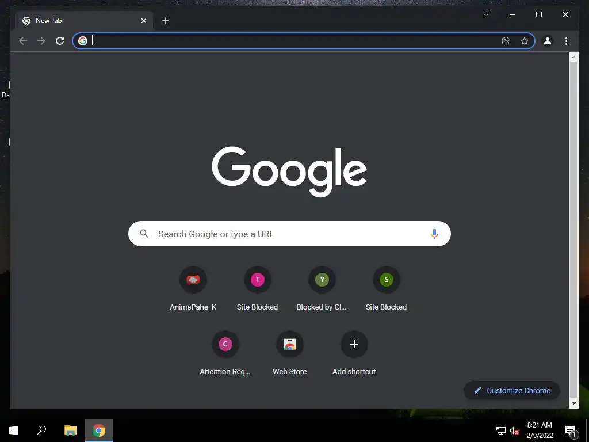This screenshot has width=589, height=442.
Task: Open the notification center icon
Action: [x=571, y=430]
